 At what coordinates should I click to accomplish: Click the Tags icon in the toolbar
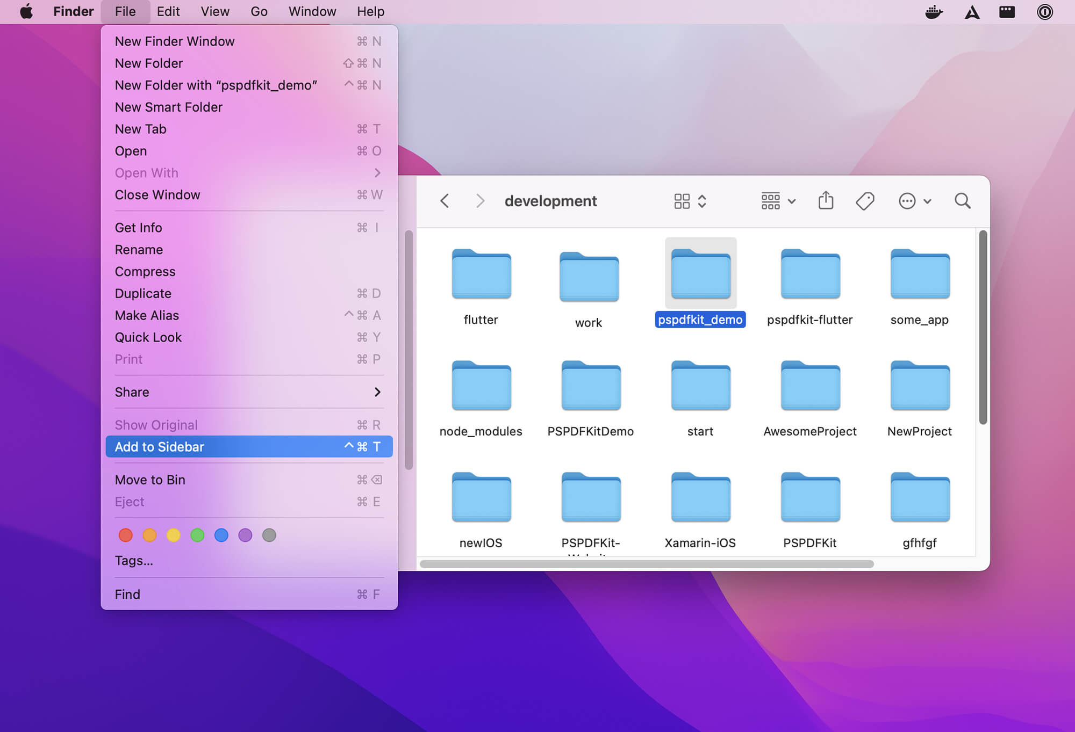click(x=864, y=201)
